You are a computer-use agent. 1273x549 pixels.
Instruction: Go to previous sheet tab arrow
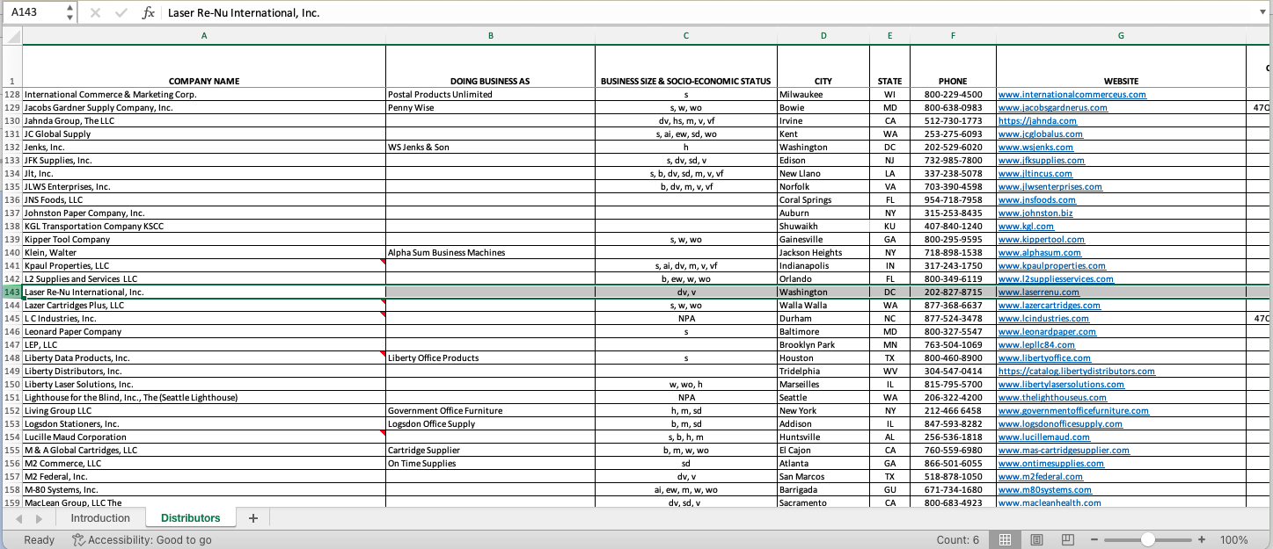(x=18, y=519)
